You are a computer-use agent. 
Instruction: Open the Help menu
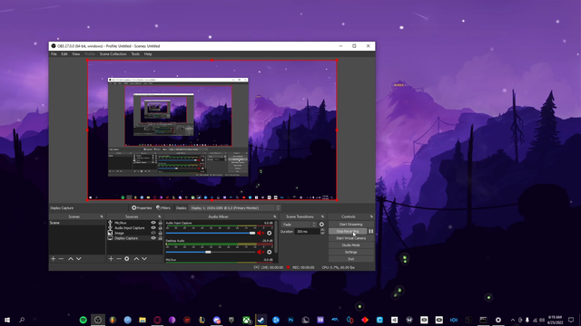point(148,54)
